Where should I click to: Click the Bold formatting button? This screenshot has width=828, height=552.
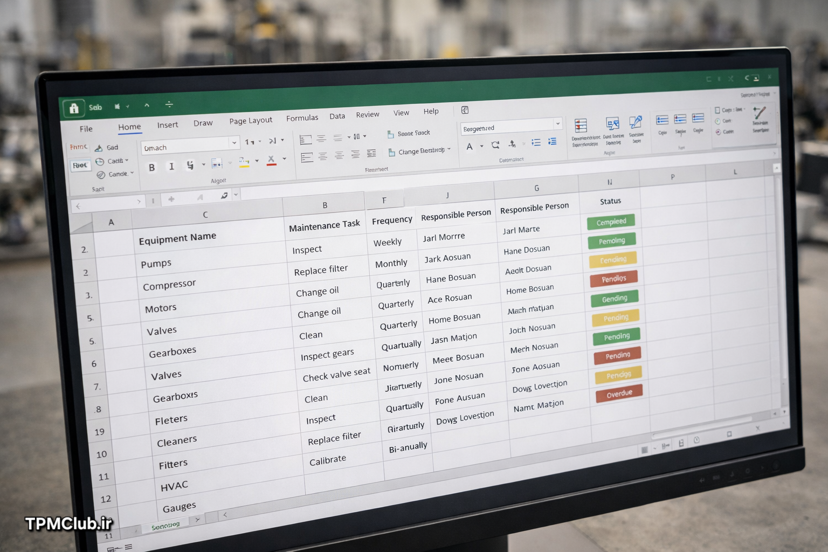[x=152, y=168]
